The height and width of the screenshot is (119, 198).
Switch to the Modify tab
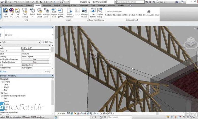(x=121, y=5)
